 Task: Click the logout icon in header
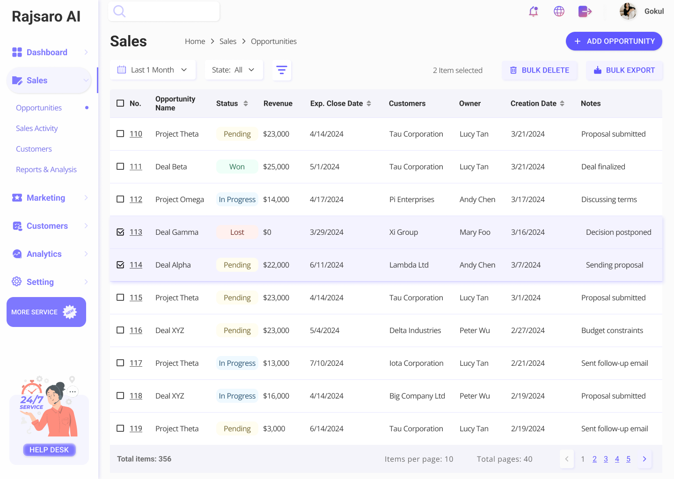[585, 12]
